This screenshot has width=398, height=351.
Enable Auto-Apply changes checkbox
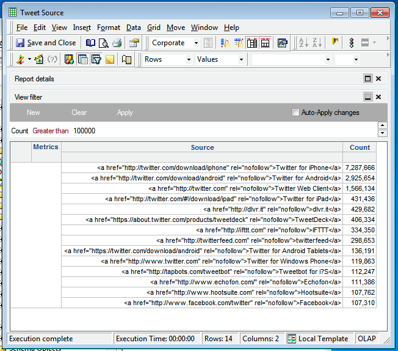296,113
